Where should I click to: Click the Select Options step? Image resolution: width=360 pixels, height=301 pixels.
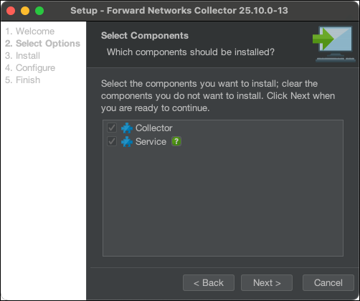tap(42, 44)
